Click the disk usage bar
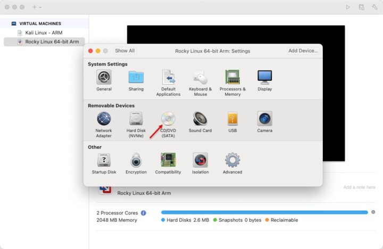The height and width of the screenshot is (249, 383). point(264,212)
